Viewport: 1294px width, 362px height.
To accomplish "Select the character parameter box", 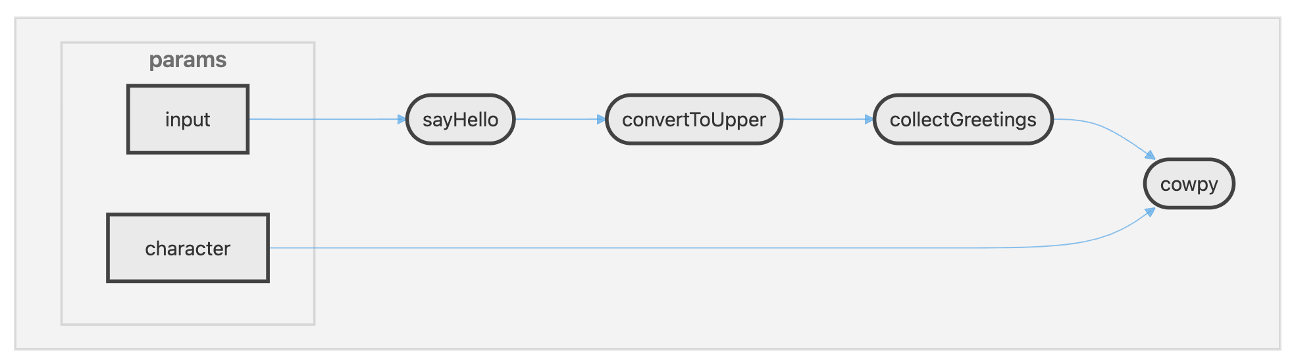I will pyautogui.click(x=188, y=248).
